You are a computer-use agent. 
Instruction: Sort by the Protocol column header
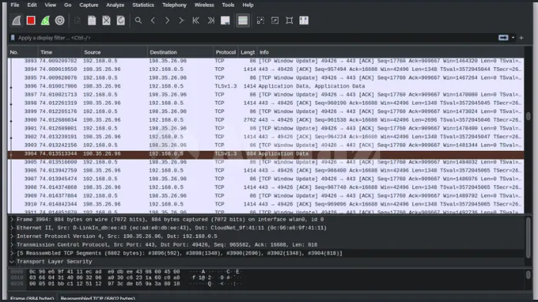[x=225, y=52]
